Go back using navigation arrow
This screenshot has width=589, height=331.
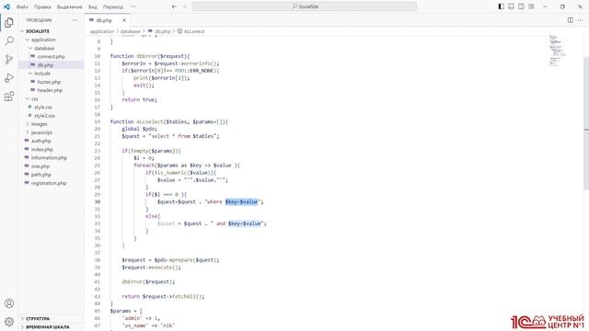tap(174, 6)
